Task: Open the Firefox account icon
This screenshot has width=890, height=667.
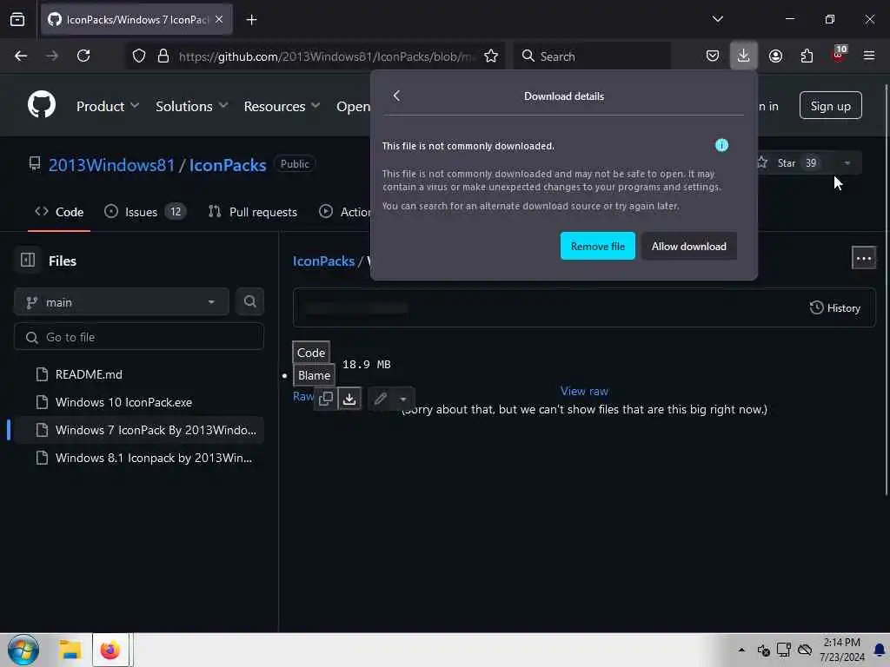Action: point(775,56)
